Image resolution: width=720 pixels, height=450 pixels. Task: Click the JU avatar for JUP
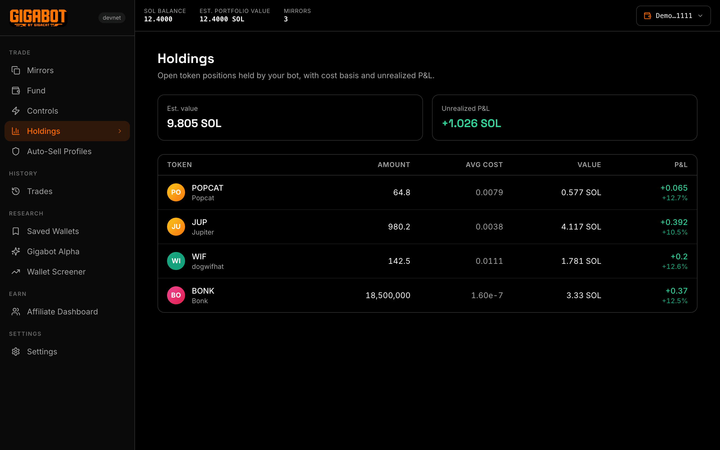[x=176, y=226]
